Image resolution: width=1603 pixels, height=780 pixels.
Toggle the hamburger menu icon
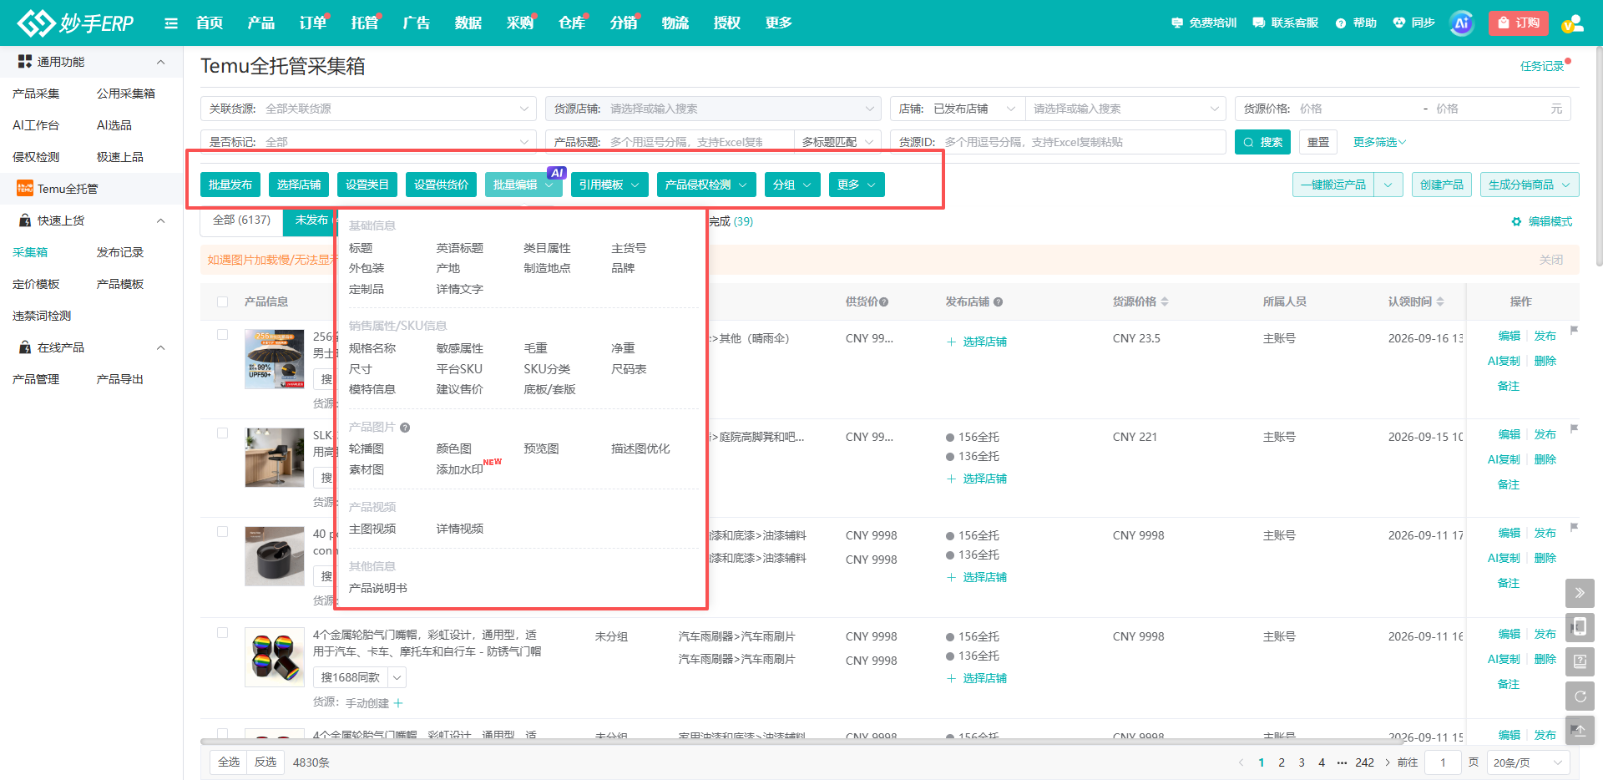click(x=171, y=23)
